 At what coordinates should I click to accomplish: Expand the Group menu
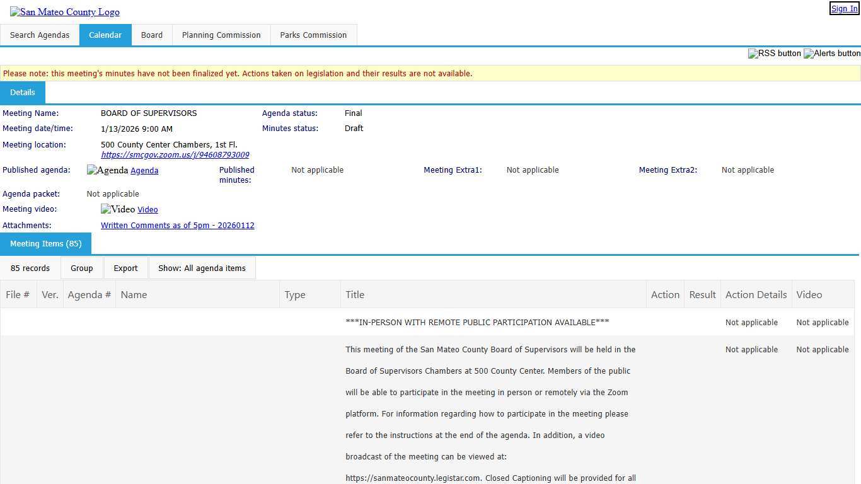tap(82, 268)
